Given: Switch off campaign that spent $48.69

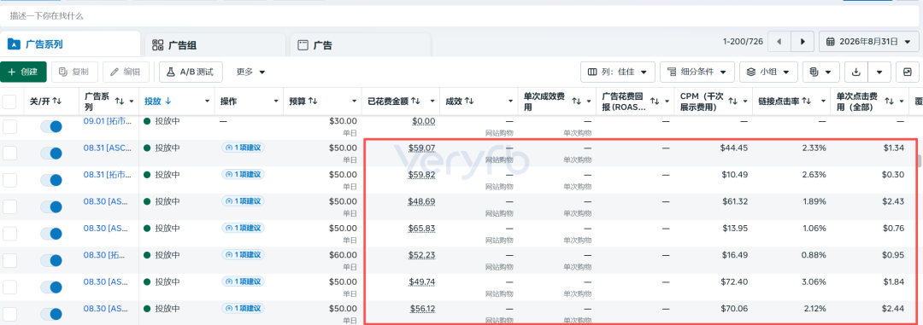Looking at the screenshot, I should click(51, 207).
